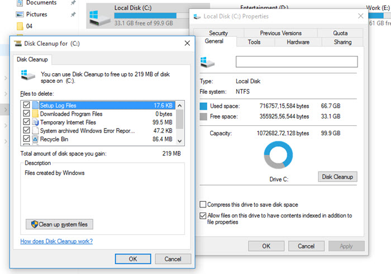Click the files list scroll up arrow
Image resolution: width=391 pixels, height=274 pixels.
(179, 106)
